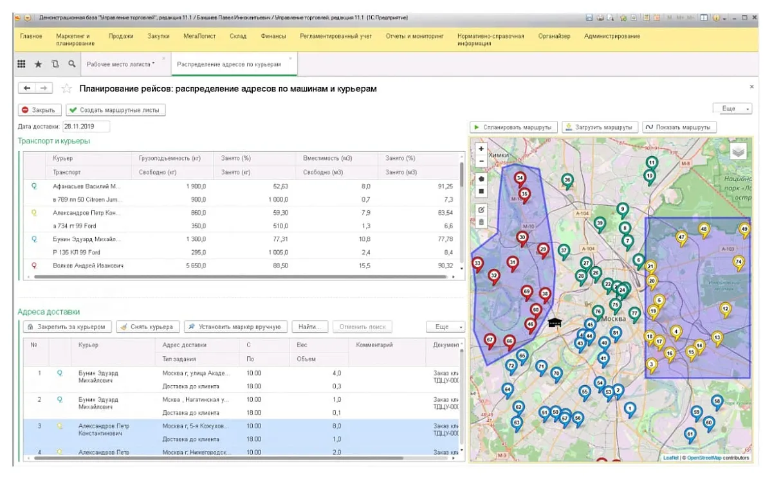Click the delete layers trash icon on map

[481, 222]
